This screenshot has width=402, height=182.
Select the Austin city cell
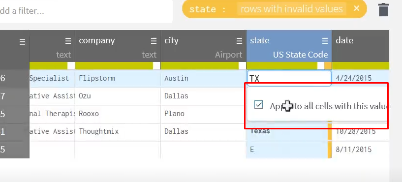tap(204, 78)
